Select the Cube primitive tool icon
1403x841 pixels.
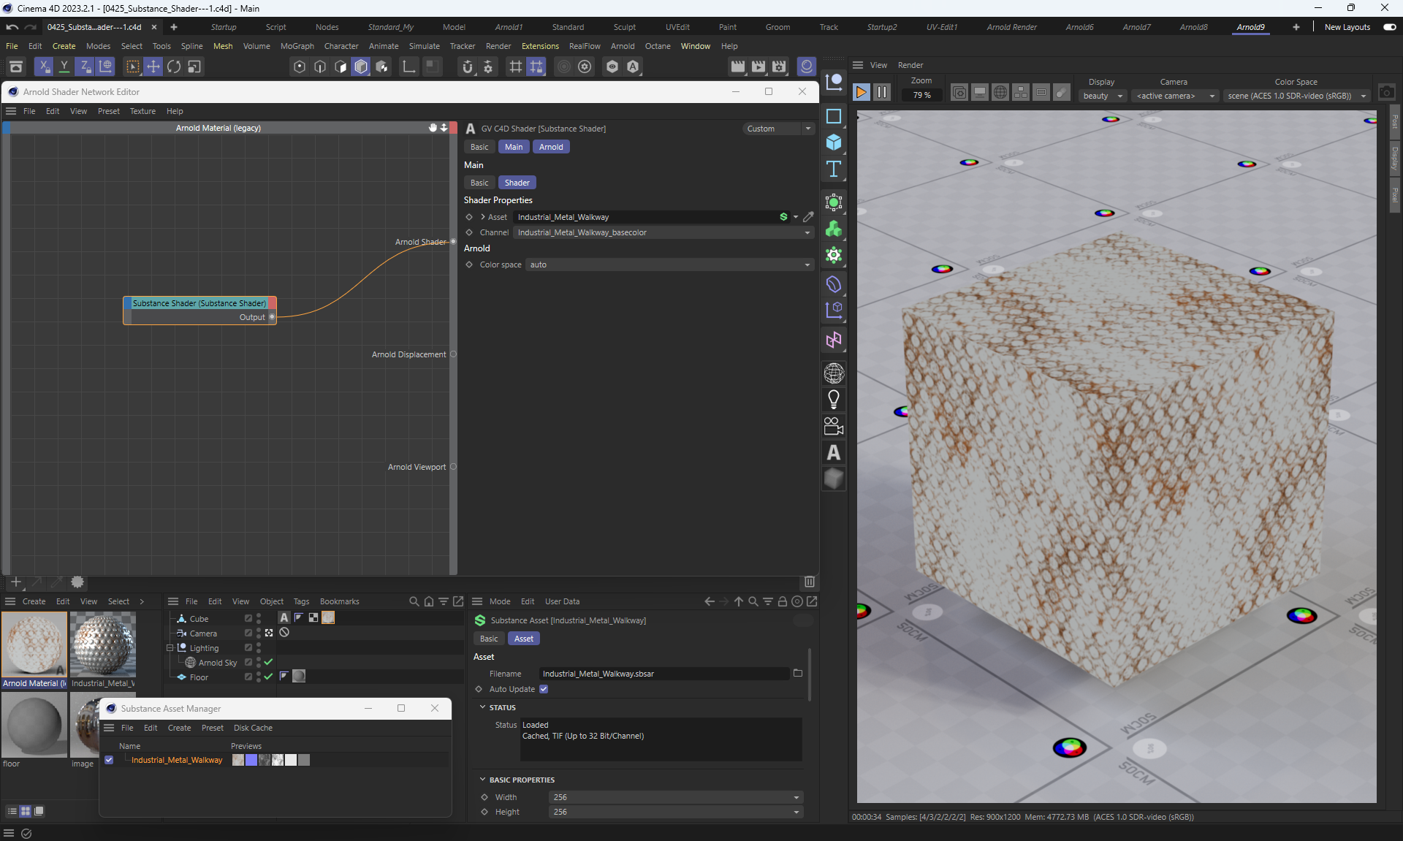[834, 142]
